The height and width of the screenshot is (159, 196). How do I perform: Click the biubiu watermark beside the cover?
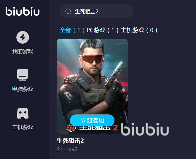pos(145,129)
